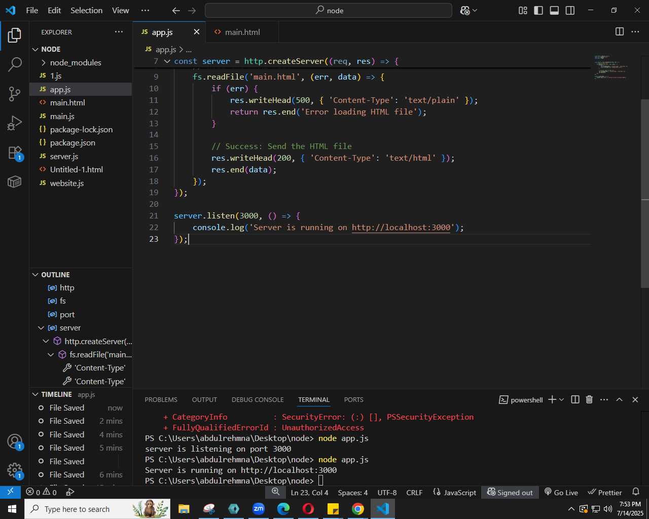This screenshot has width=649, height=519.
Task: Open Explorer views and more actions
Action: (x=119, y=31)
